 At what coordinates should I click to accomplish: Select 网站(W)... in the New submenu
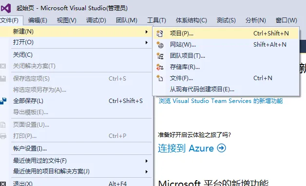click(x=226, y=45)
